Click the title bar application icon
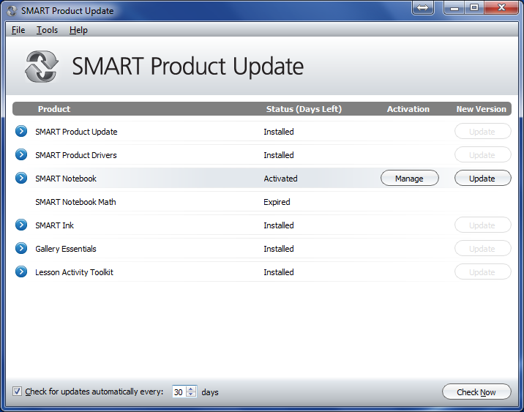Viewport: 524px width, 412px height. point(12,11)
